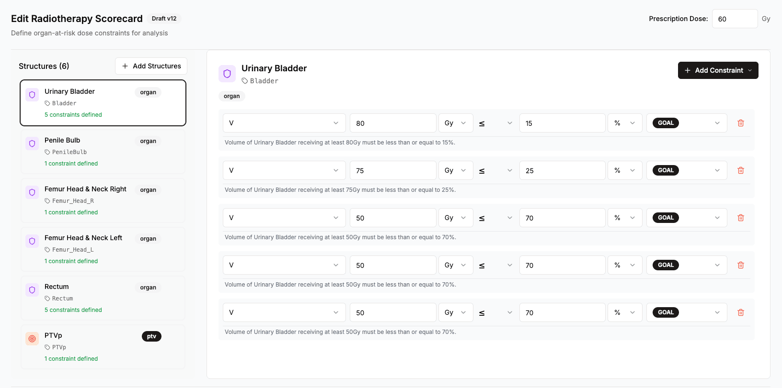
Task: Click the Rectum shield icon
Action: (32, 290)
